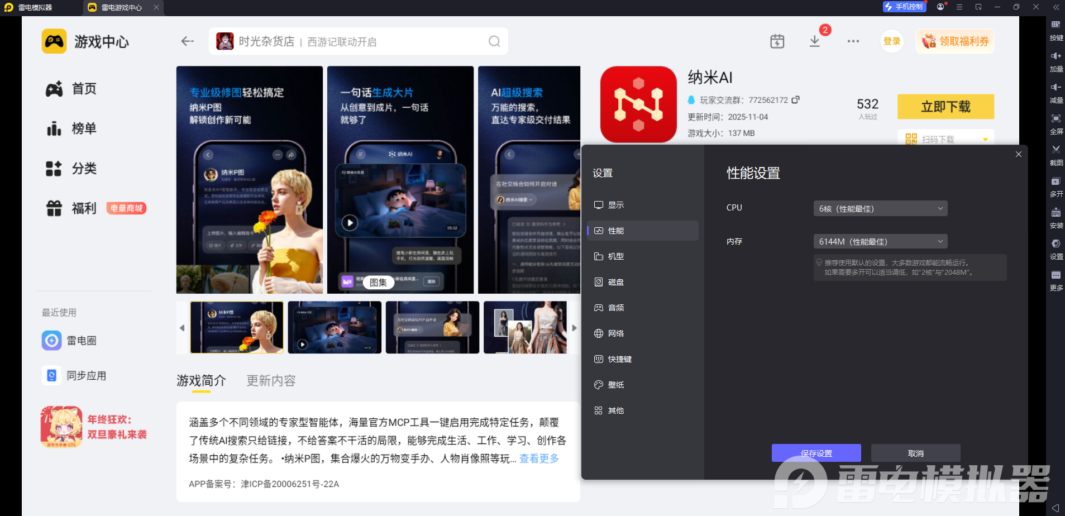The height and width of the screenshot is (516, 1065).
Task: Open the user account icon in title bar
Action: pyautogui.click(x=940, y=7)
